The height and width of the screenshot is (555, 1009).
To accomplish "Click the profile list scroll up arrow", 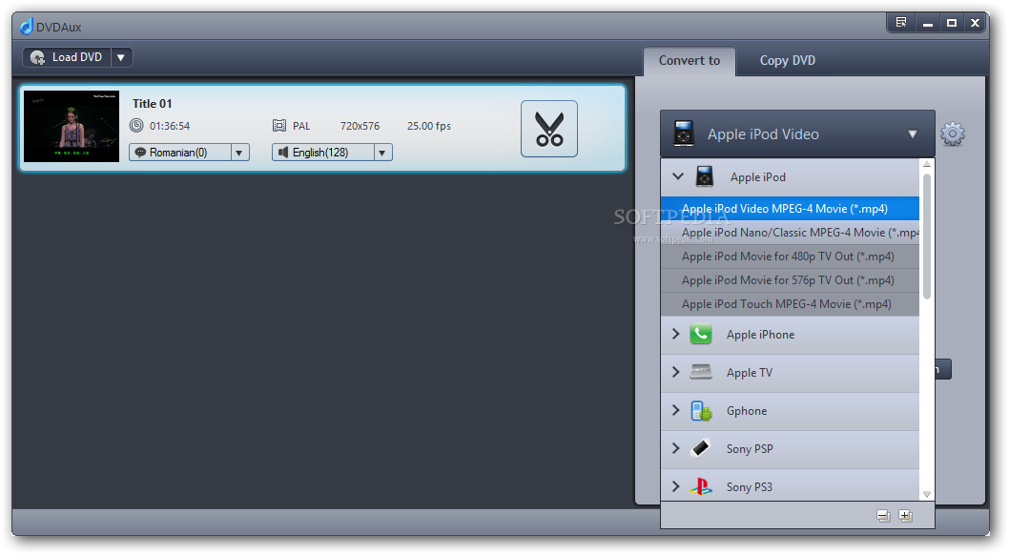I will 927,165.
